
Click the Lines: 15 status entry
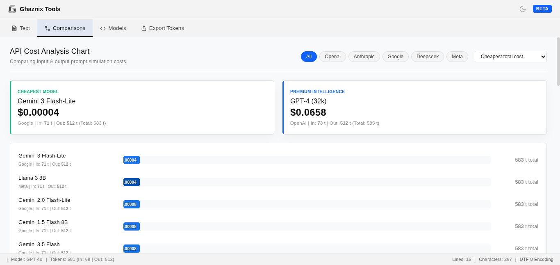click(x=462, y=259)
